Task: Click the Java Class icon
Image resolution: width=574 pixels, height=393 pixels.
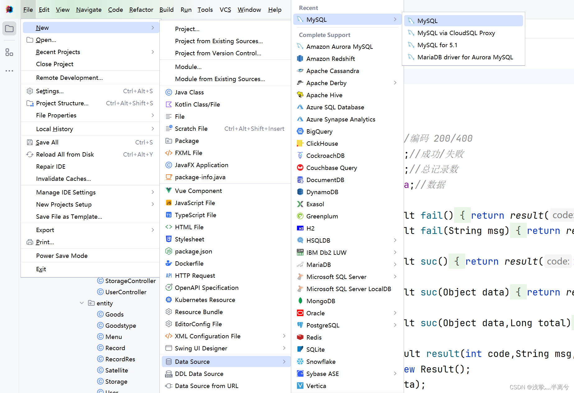Action: [169, 92]
